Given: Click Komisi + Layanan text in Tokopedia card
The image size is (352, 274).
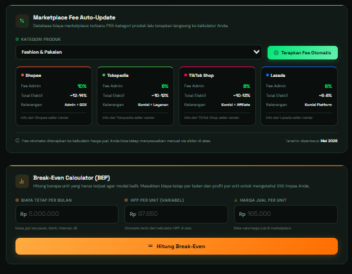Looking at the screenshot, I should click(153, 105).
